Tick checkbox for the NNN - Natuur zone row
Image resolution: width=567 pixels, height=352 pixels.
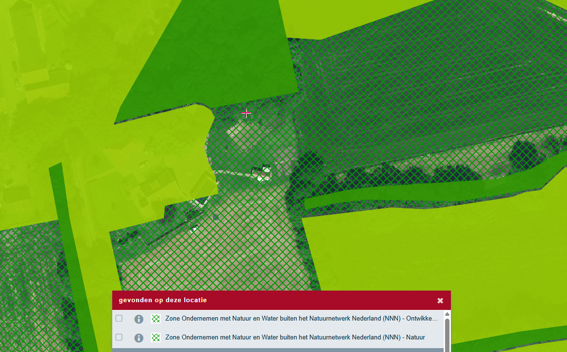119,337
